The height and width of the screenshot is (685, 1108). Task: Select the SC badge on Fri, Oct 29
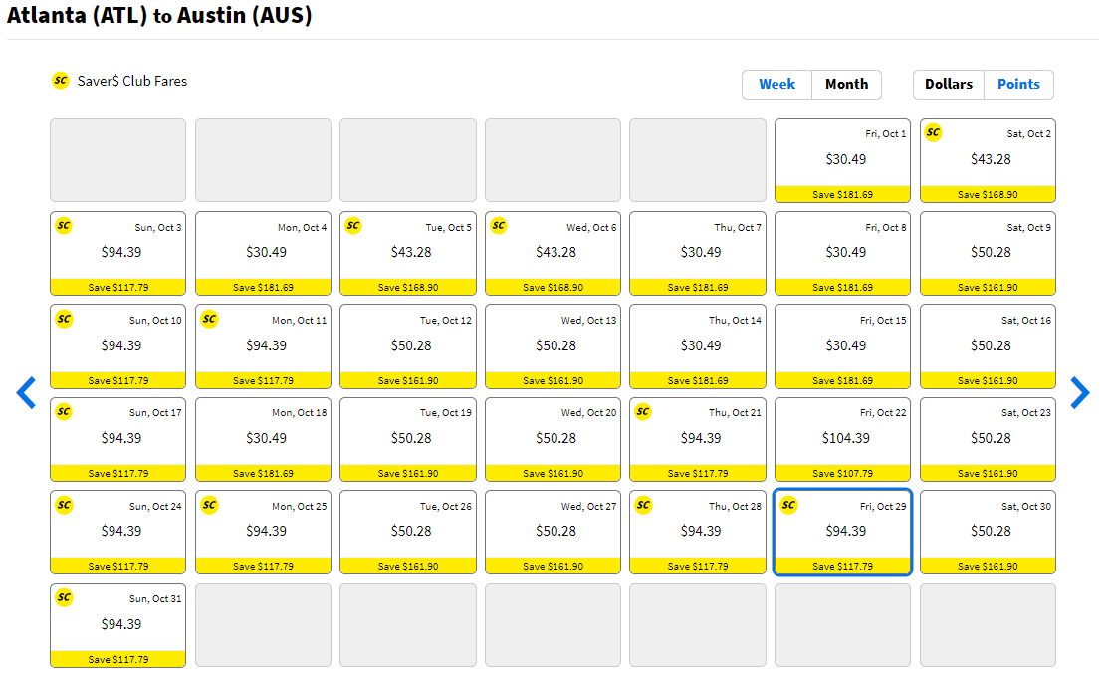point(788,505)
